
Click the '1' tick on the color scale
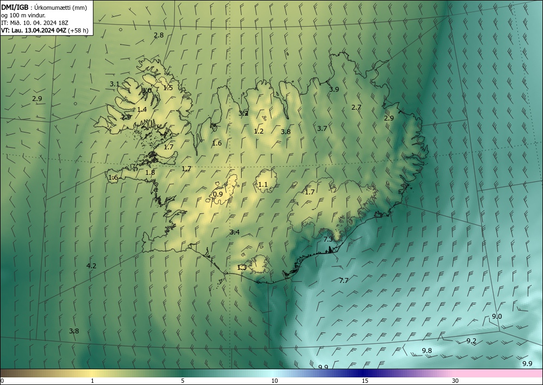92,381
